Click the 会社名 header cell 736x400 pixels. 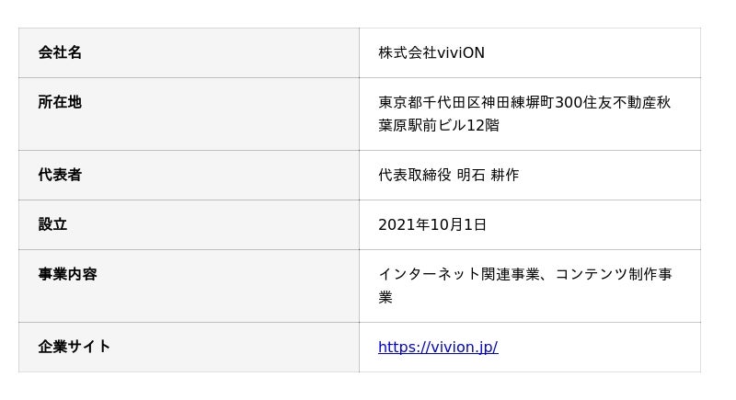pyautogui.click(x=60, y=52)
